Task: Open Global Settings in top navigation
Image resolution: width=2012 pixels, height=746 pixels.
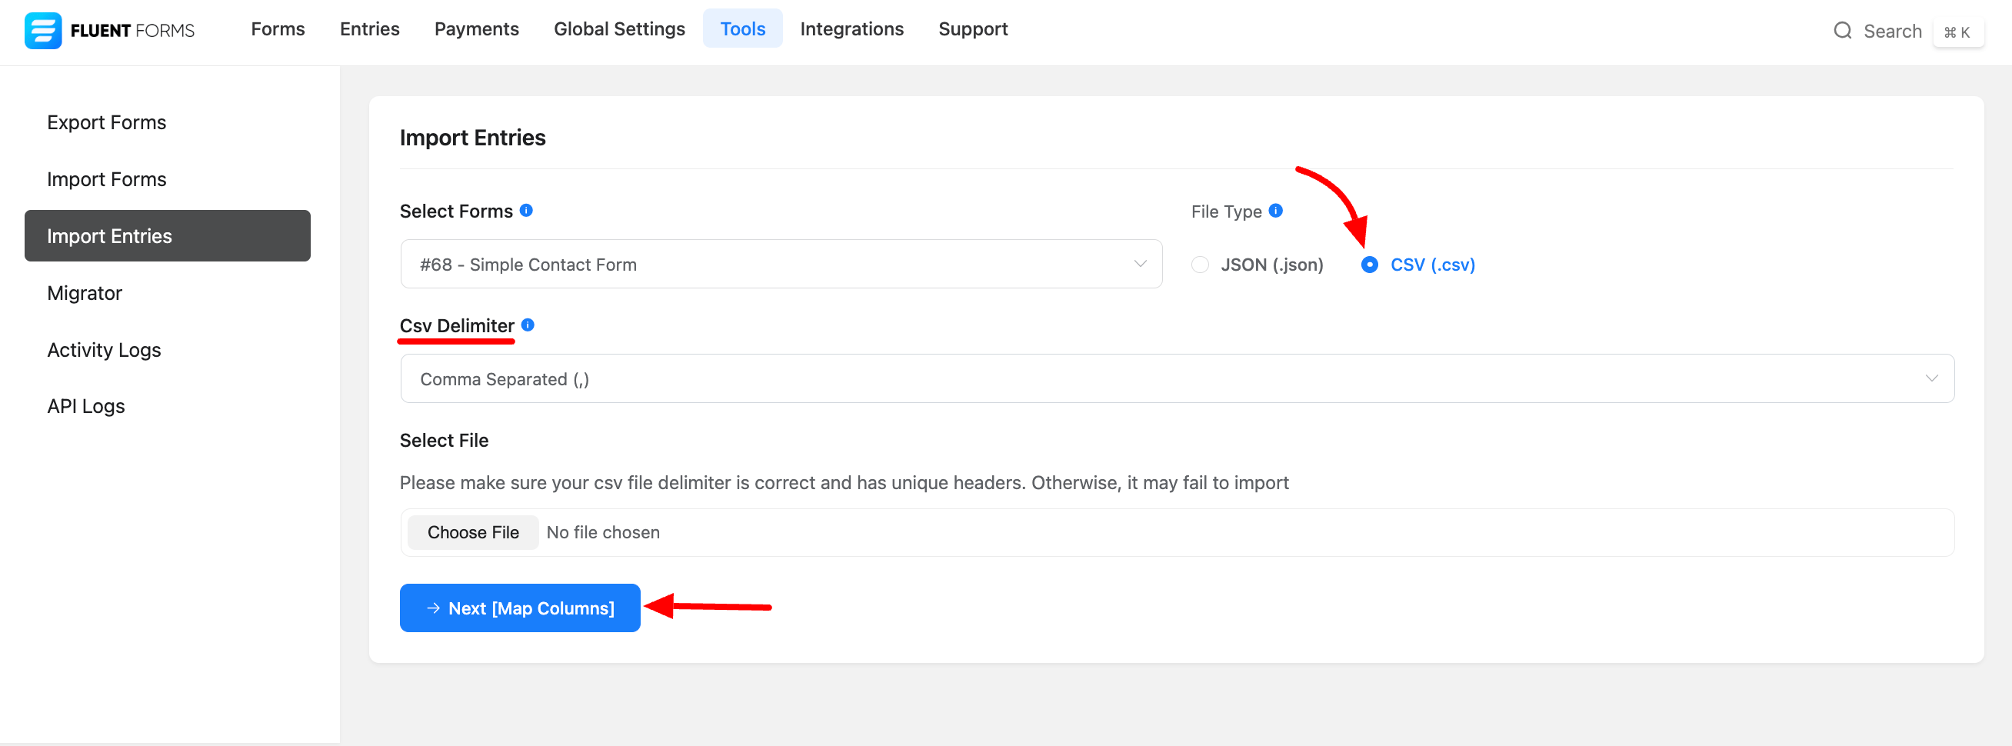Action: point(618,29)
